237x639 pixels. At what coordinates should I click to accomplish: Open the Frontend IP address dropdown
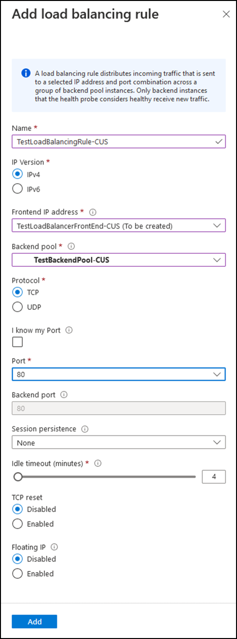pyautogui.click(x=118, y=226)
